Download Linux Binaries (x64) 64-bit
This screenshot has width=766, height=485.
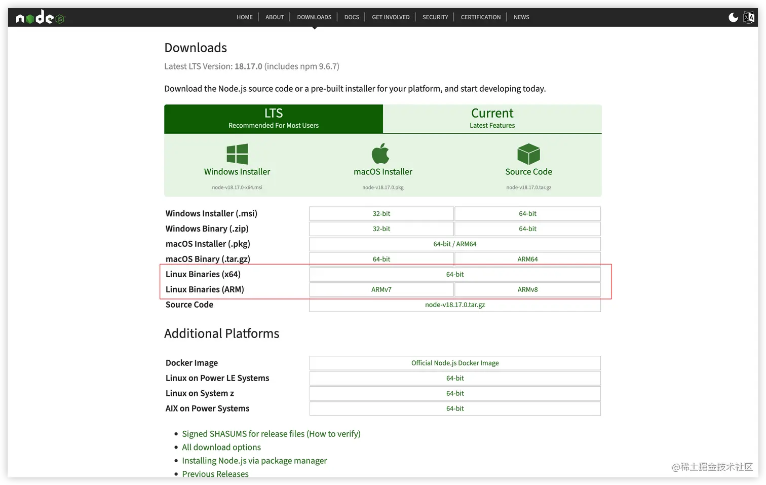[455, 275]
